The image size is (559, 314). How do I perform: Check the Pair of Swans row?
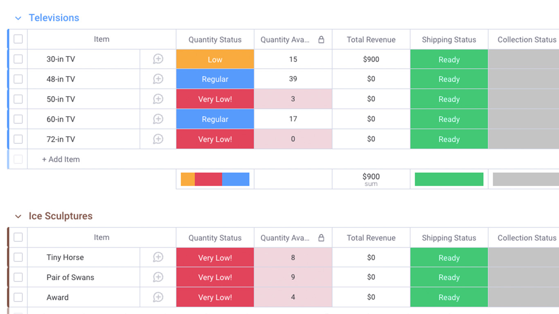coord(18,277)
